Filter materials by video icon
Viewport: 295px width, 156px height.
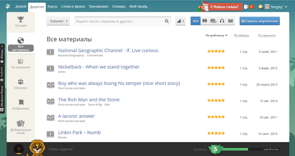[205, 21]
